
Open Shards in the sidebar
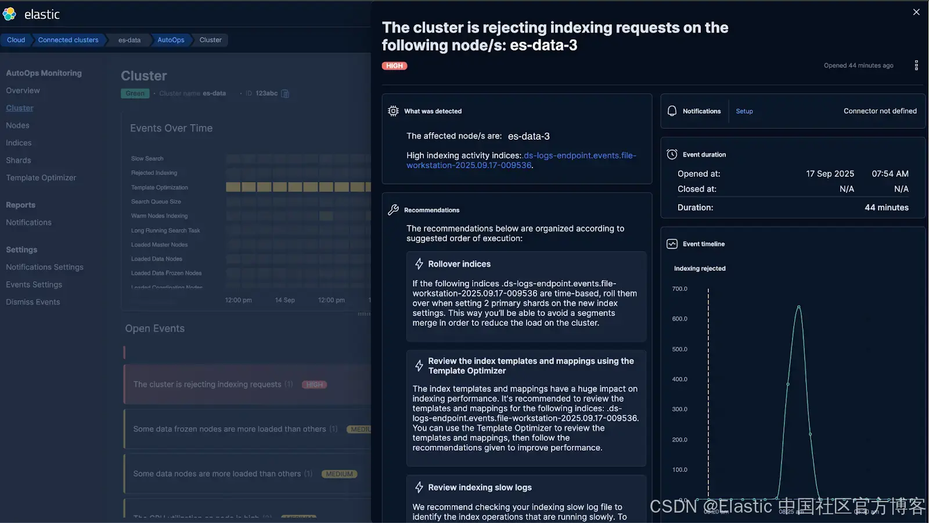pos(19,160)
